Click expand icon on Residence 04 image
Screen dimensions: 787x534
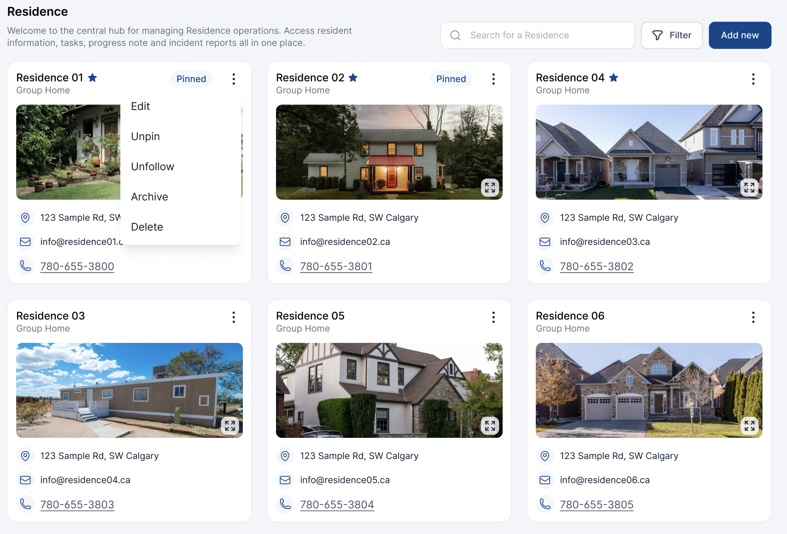[x=749, y=187]
